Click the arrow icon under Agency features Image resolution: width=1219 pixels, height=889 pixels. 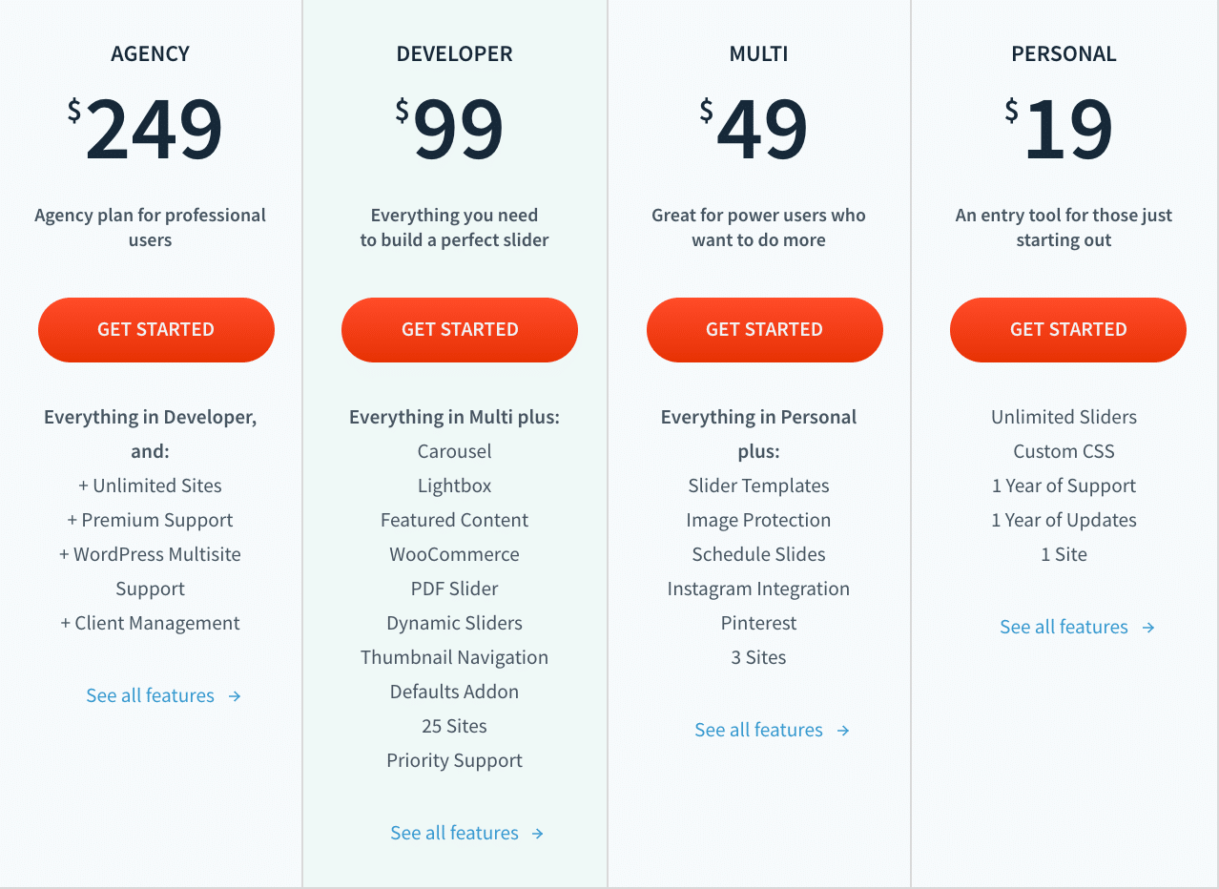[235, 696]
